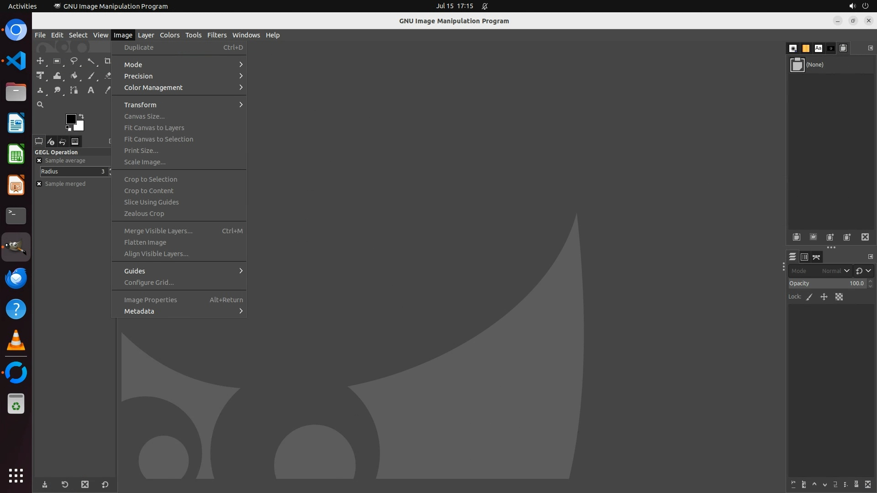Open the Filters menu

point(217,35)
